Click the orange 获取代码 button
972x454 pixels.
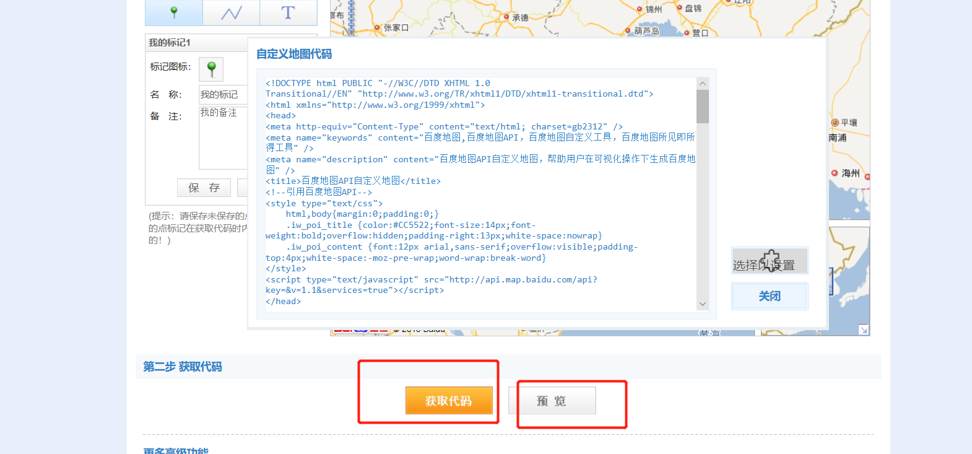point(449,401)
